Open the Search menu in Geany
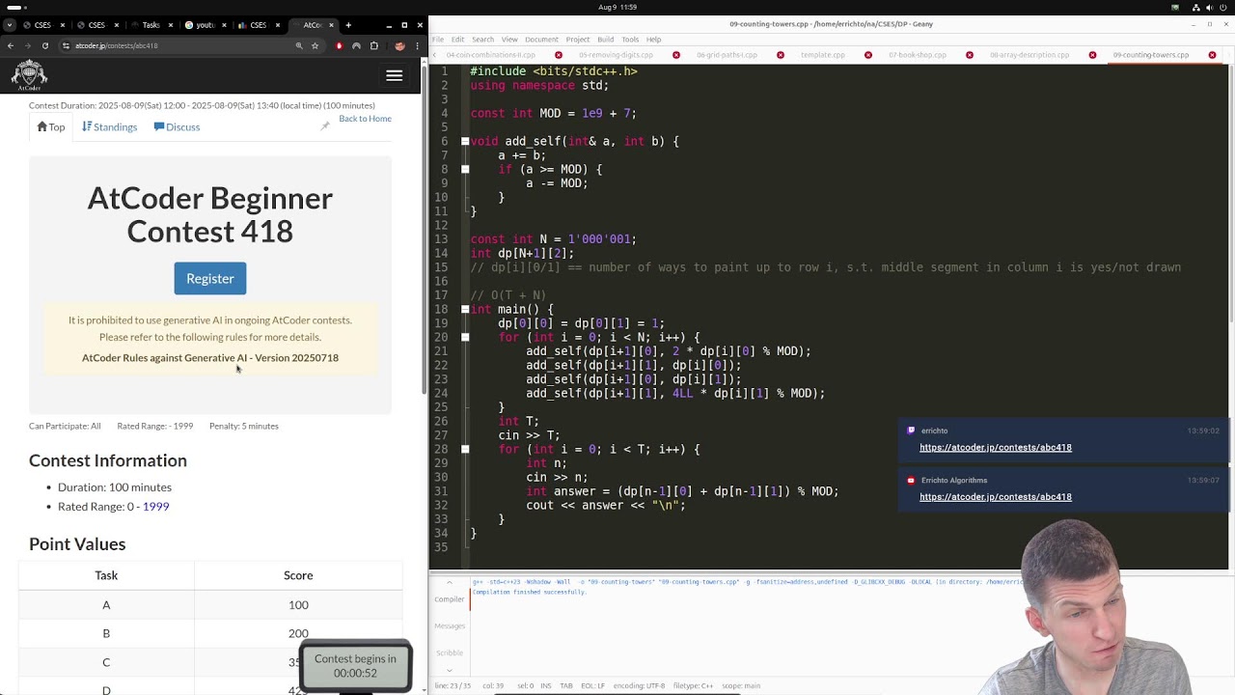This screenshot has width=1235, height=695. (x=482, y=40)
